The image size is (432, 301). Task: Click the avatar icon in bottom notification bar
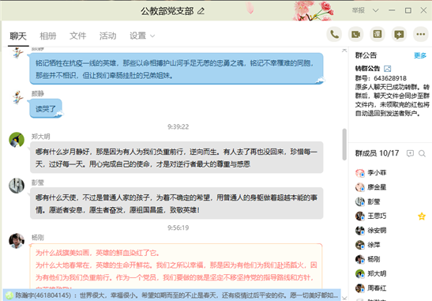coord(9,295)
